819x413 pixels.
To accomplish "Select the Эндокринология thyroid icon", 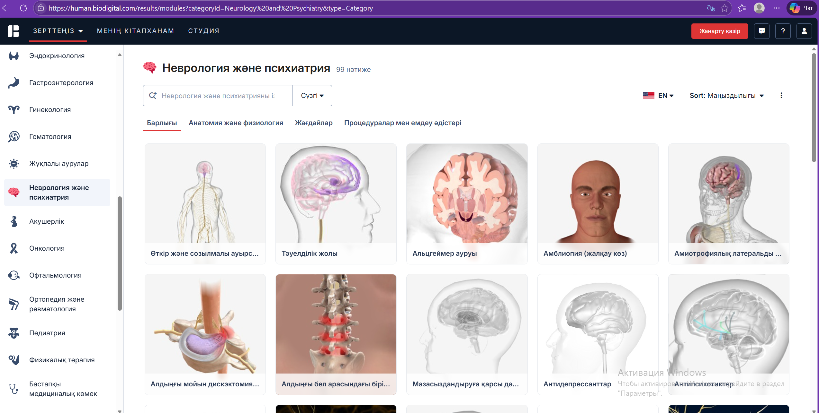I will pos(14,56).
